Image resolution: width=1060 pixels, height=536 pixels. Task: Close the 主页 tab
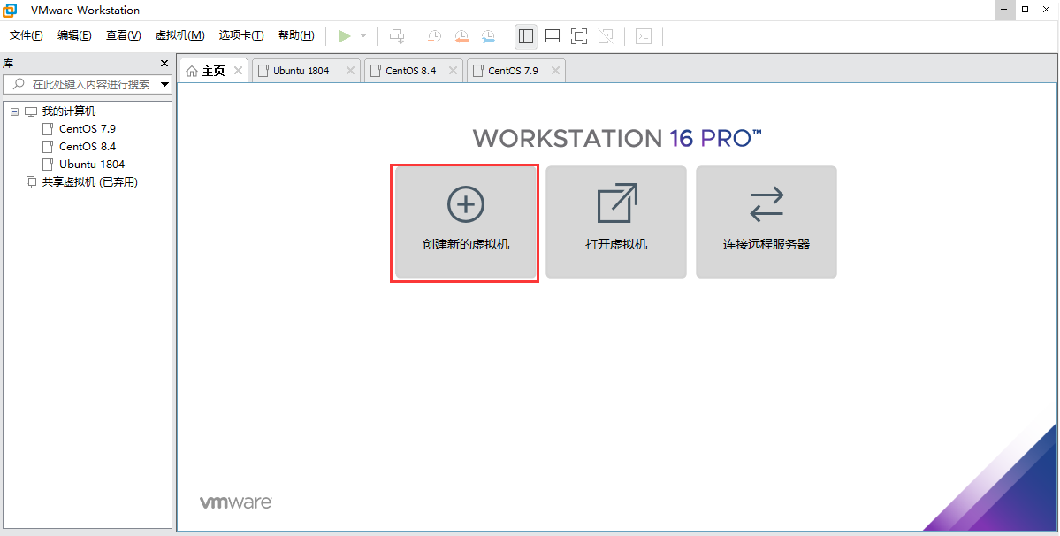point(238,70)
